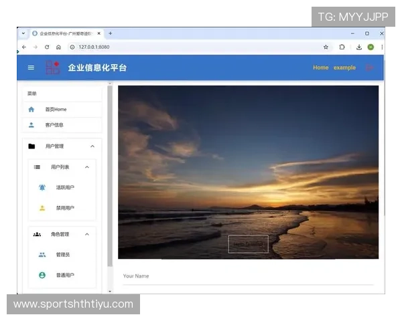
Task: Select the 首页Home menu item
Action: tap(62, 110)
